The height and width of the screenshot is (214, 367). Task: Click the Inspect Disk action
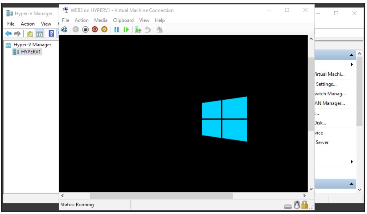[x=320, y=123]
